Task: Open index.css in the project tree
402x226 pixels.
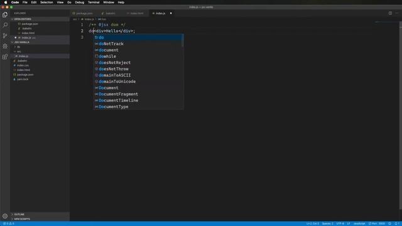Action: tap(40, 65)
